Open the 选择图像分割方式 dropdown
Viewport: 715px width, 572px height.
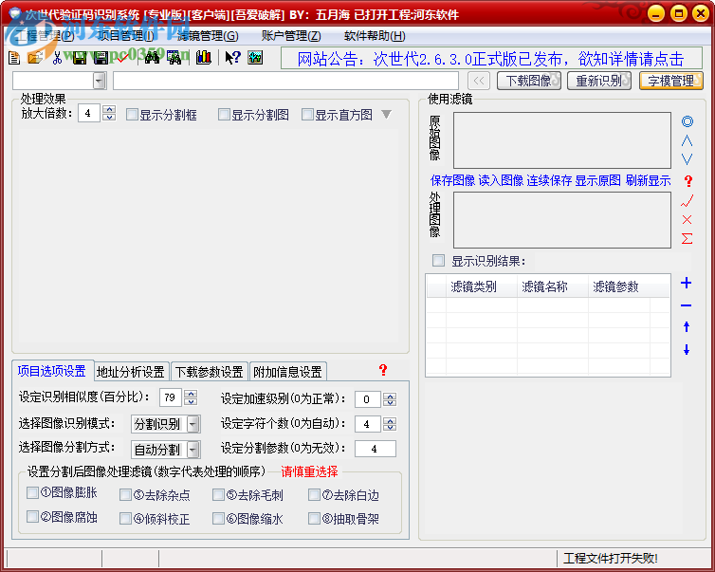tap(193, 449)
